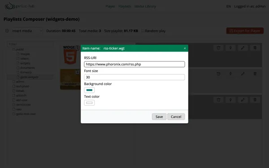Click the yellow media thumbnail in second row
269x168 pixels.
click(x=70, y=79)
